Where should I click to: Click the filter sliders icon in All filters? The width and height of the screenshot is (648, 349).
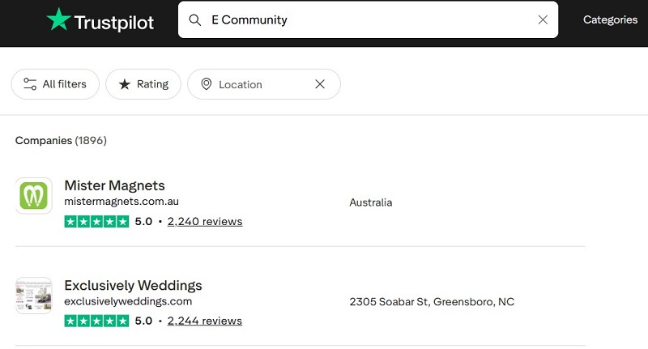pyautogui.click(x=30, y=84)
